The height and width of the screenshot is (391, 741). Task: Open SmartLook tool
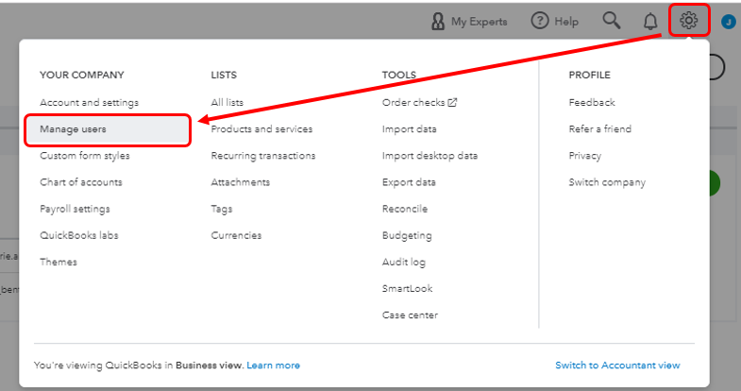[408, 288]
